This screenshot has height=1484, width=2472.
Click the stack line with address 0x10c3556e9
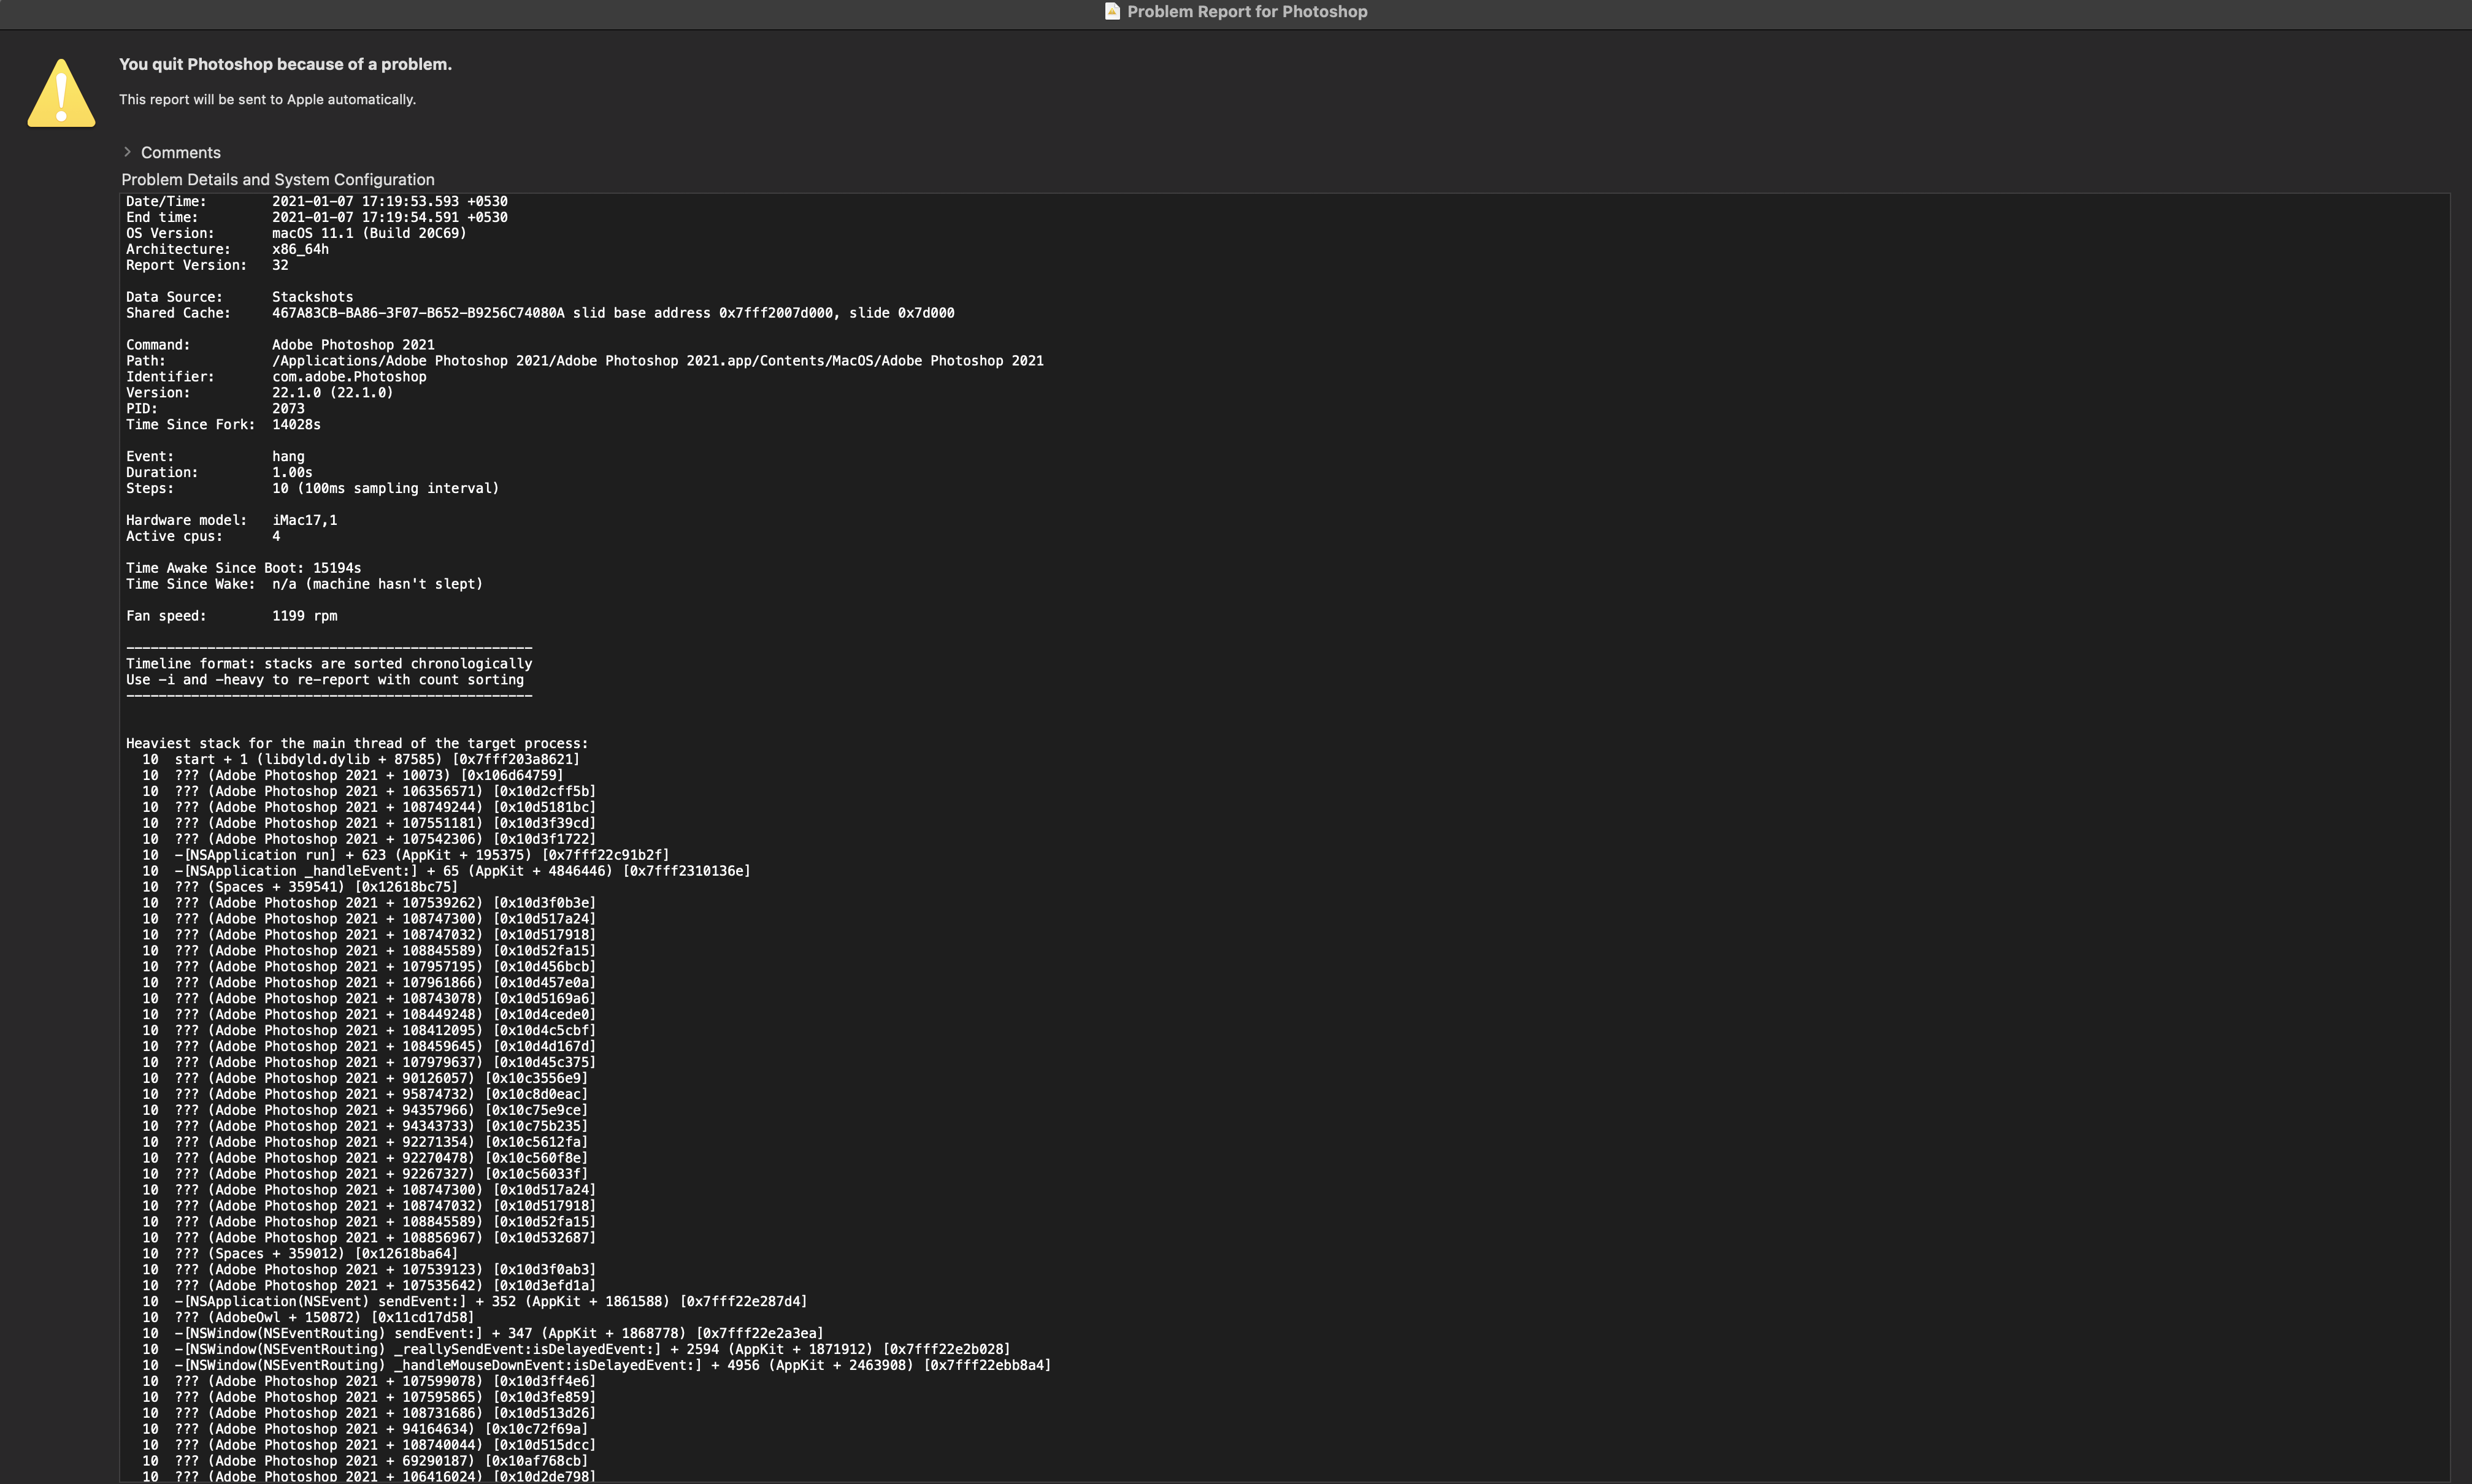(365, 1078)
